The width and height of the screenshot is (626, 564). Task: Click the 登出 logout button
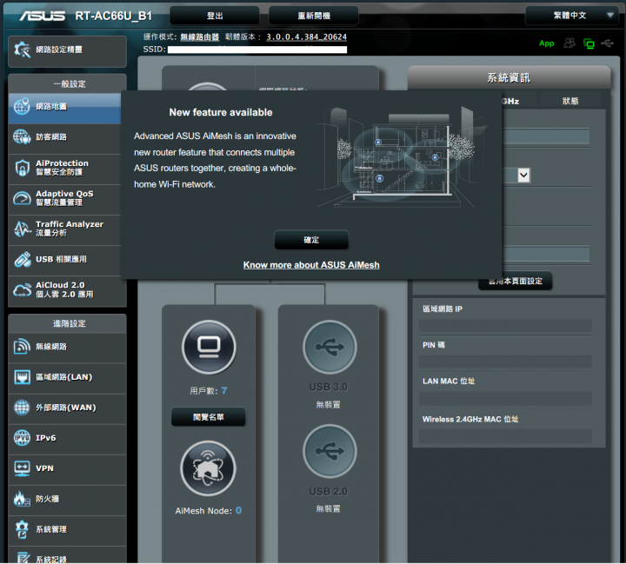tap(215, 16)
